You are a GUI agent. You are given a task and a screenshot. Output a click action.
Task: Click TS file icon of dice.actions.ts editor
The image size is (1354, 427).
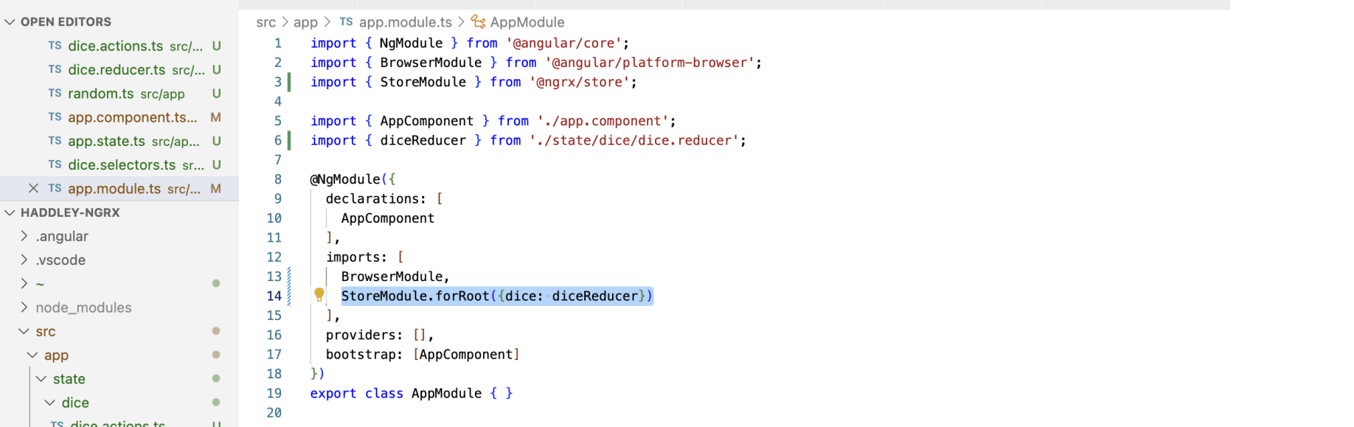point(55,46)
